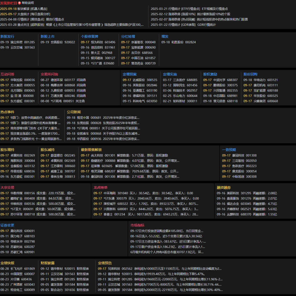Image resolution: width=296 pixels, height=296 pixels.
Task: Open the 市场指标 section header
Action: point(137,225)
